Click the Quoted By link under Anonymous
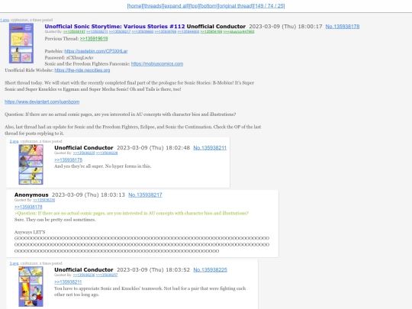The image size is (412, 309). (44, 200)
